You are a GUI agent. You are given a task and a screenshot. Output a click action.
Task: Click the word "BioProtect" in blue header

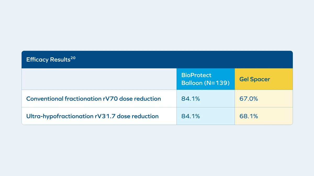tap(196, 75)
